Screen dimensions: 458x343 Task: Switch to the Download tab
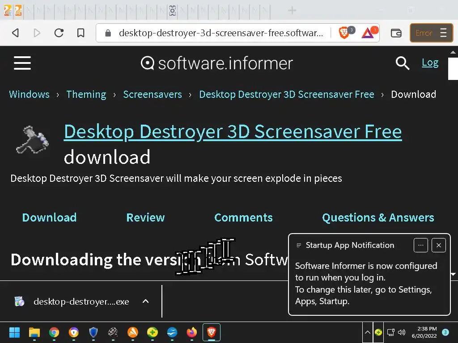tap(49, 218)
